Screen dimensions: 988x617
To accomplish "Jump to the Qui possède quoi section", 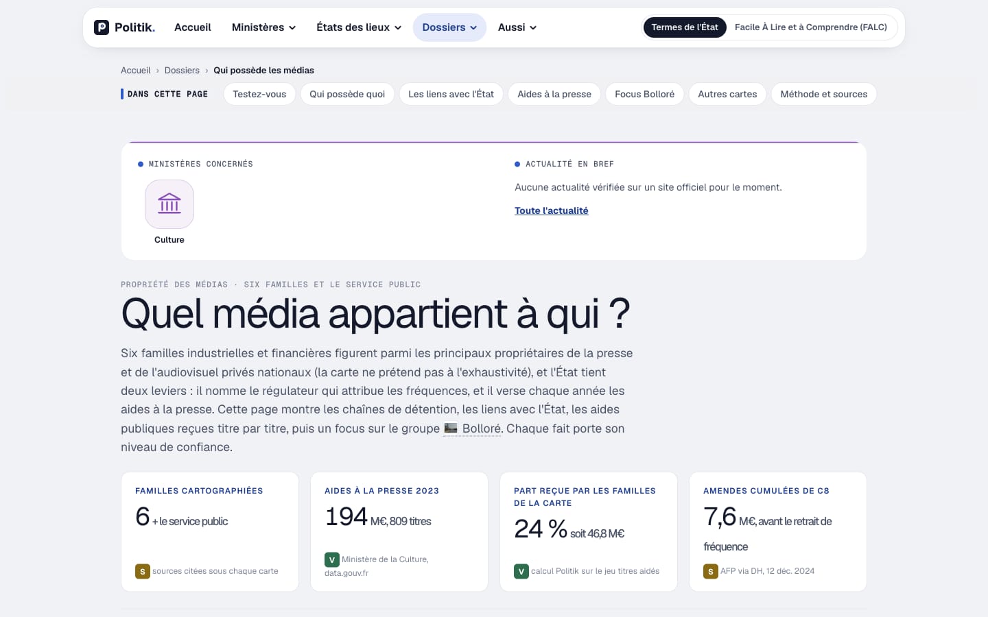I will (x=347, y=94).
